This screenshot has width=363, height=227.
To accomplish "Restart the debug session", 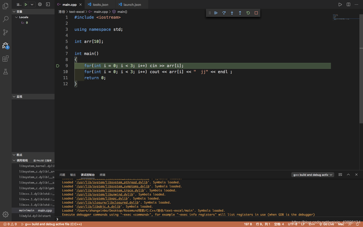I will click(248, 13).
